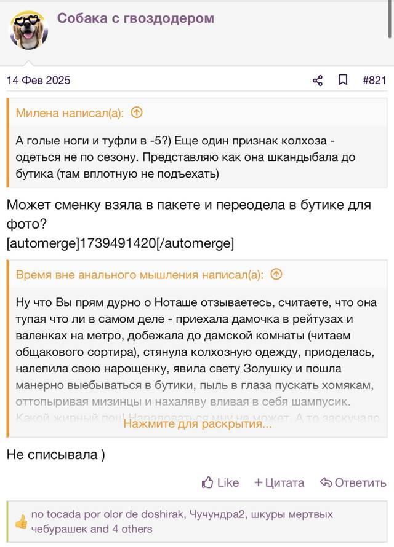The image size is (394, 547).
Task: Click the Like button text
Action: point(228,482)
